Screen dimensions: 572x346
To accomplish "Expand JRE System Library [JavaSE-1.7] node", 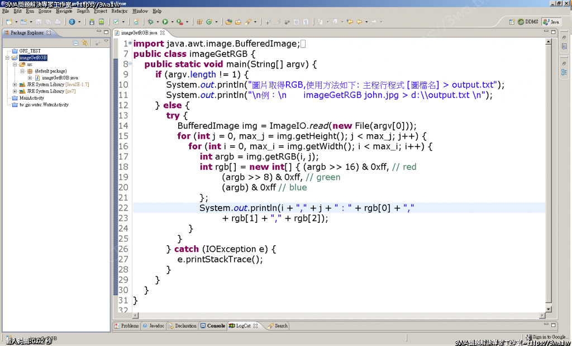I will point(15,85).
